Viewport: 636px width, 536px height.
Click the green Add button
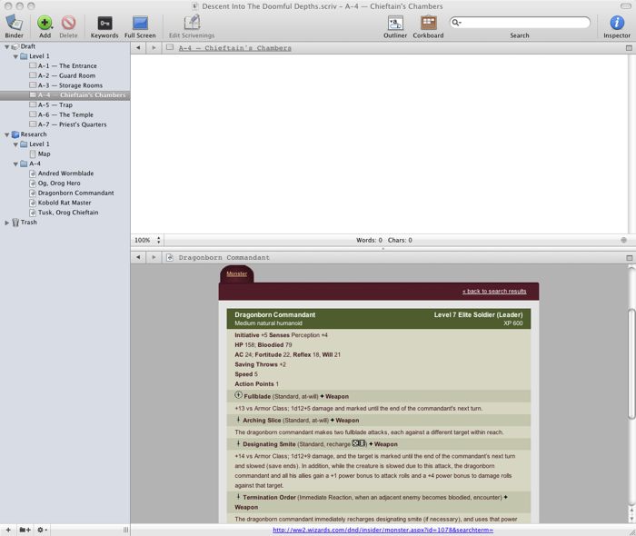[x=45, y=23]
